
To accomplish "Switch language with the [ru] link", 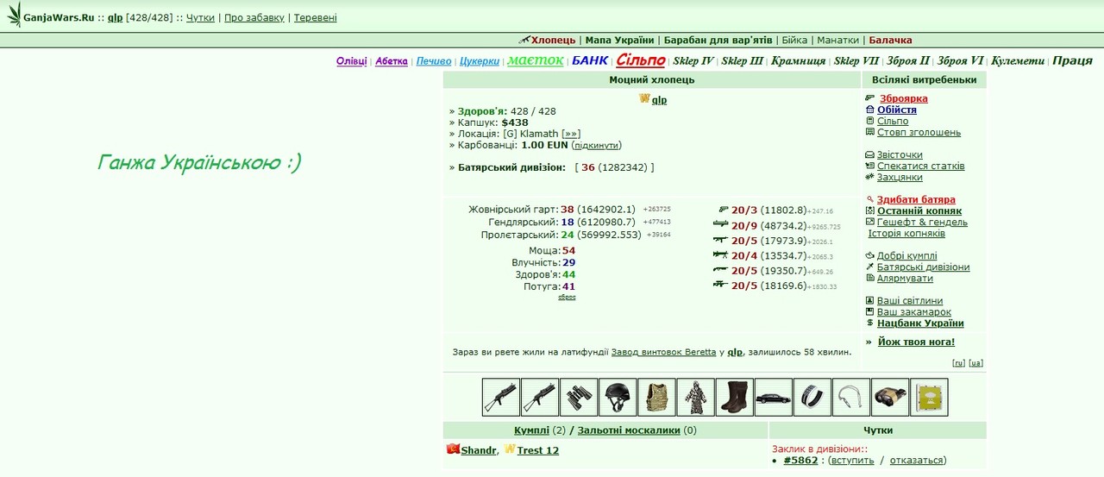I will (958, 363).
